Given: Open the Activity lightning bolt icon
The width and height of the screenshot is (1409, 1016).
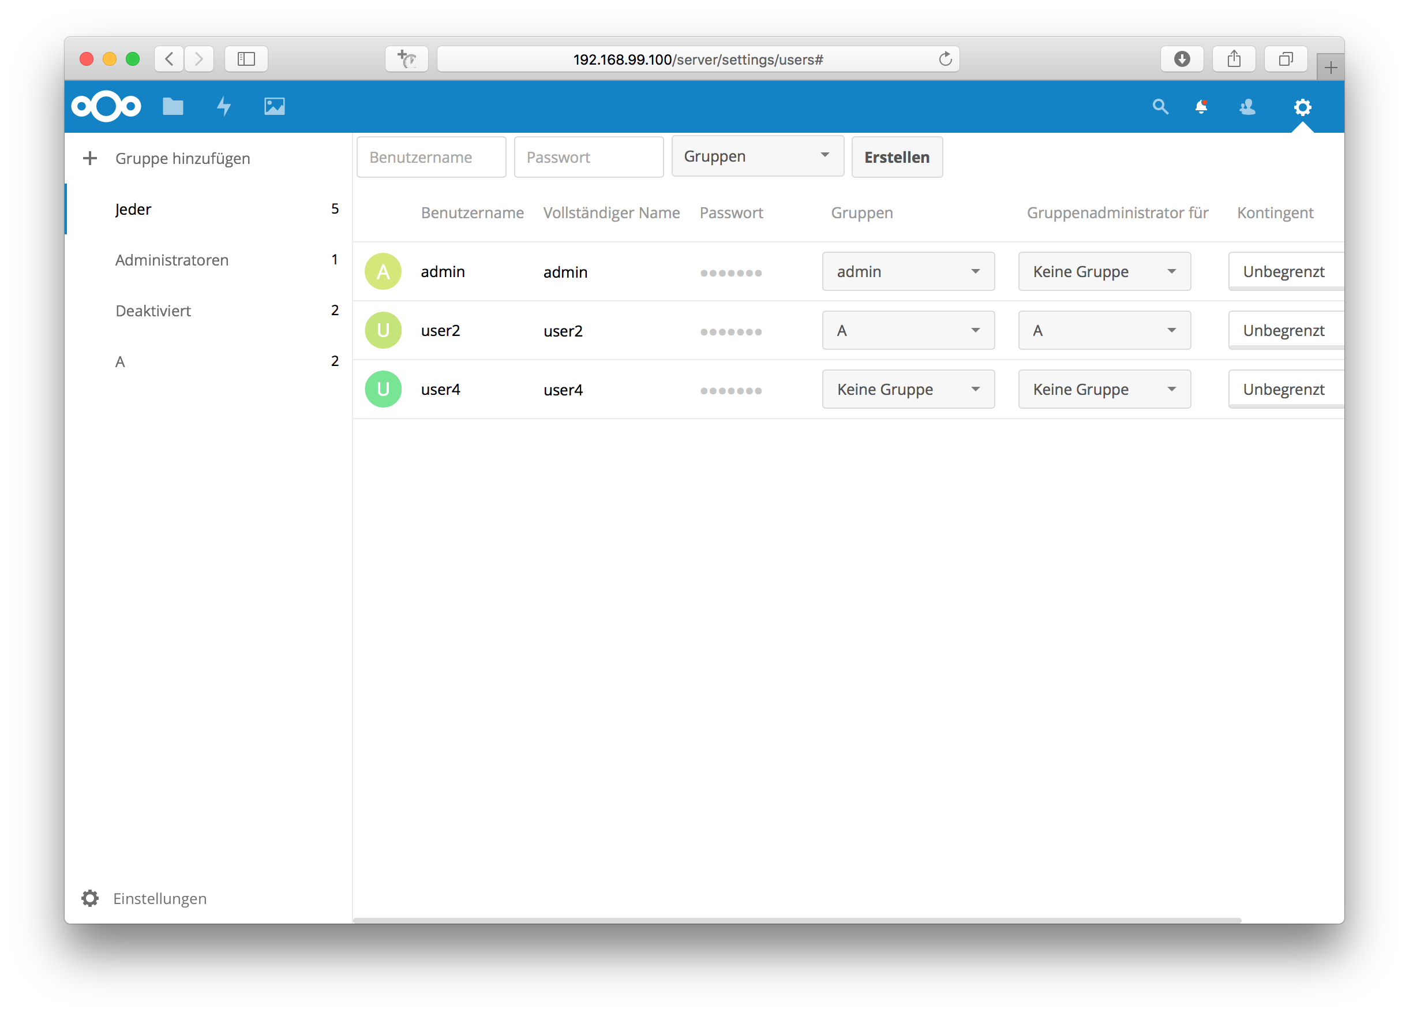Looking at the screenshot, I should (224, 106).
